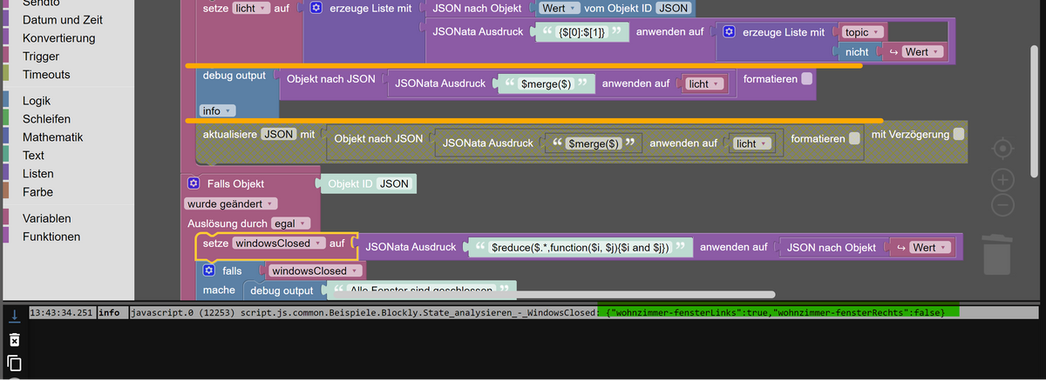Click 'info' level in the log row
Screen dimensions: 1046x380
108,312
